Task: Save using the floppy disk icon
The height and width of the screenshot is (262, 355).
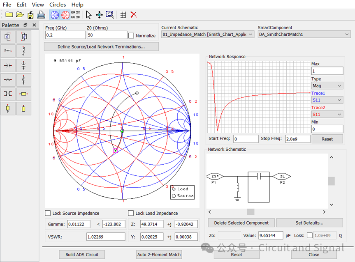Action: tap(30, 15)
